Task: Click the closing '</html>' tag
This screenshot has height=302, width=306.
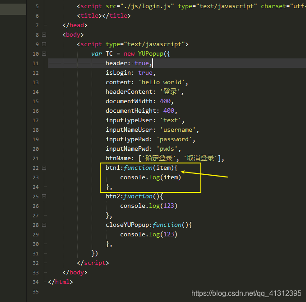Action: [60, 282]
